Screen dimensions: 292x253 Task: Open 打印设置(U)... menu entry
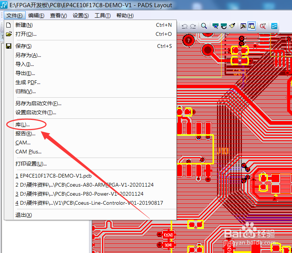click(90, 164)
